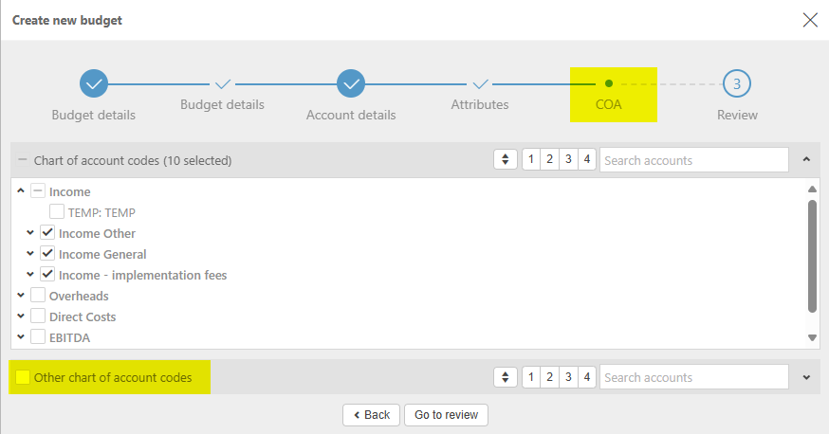Uncheck the Income Other checkbox
The width and height of the screenshot is (829, 434).
point(47,233)
